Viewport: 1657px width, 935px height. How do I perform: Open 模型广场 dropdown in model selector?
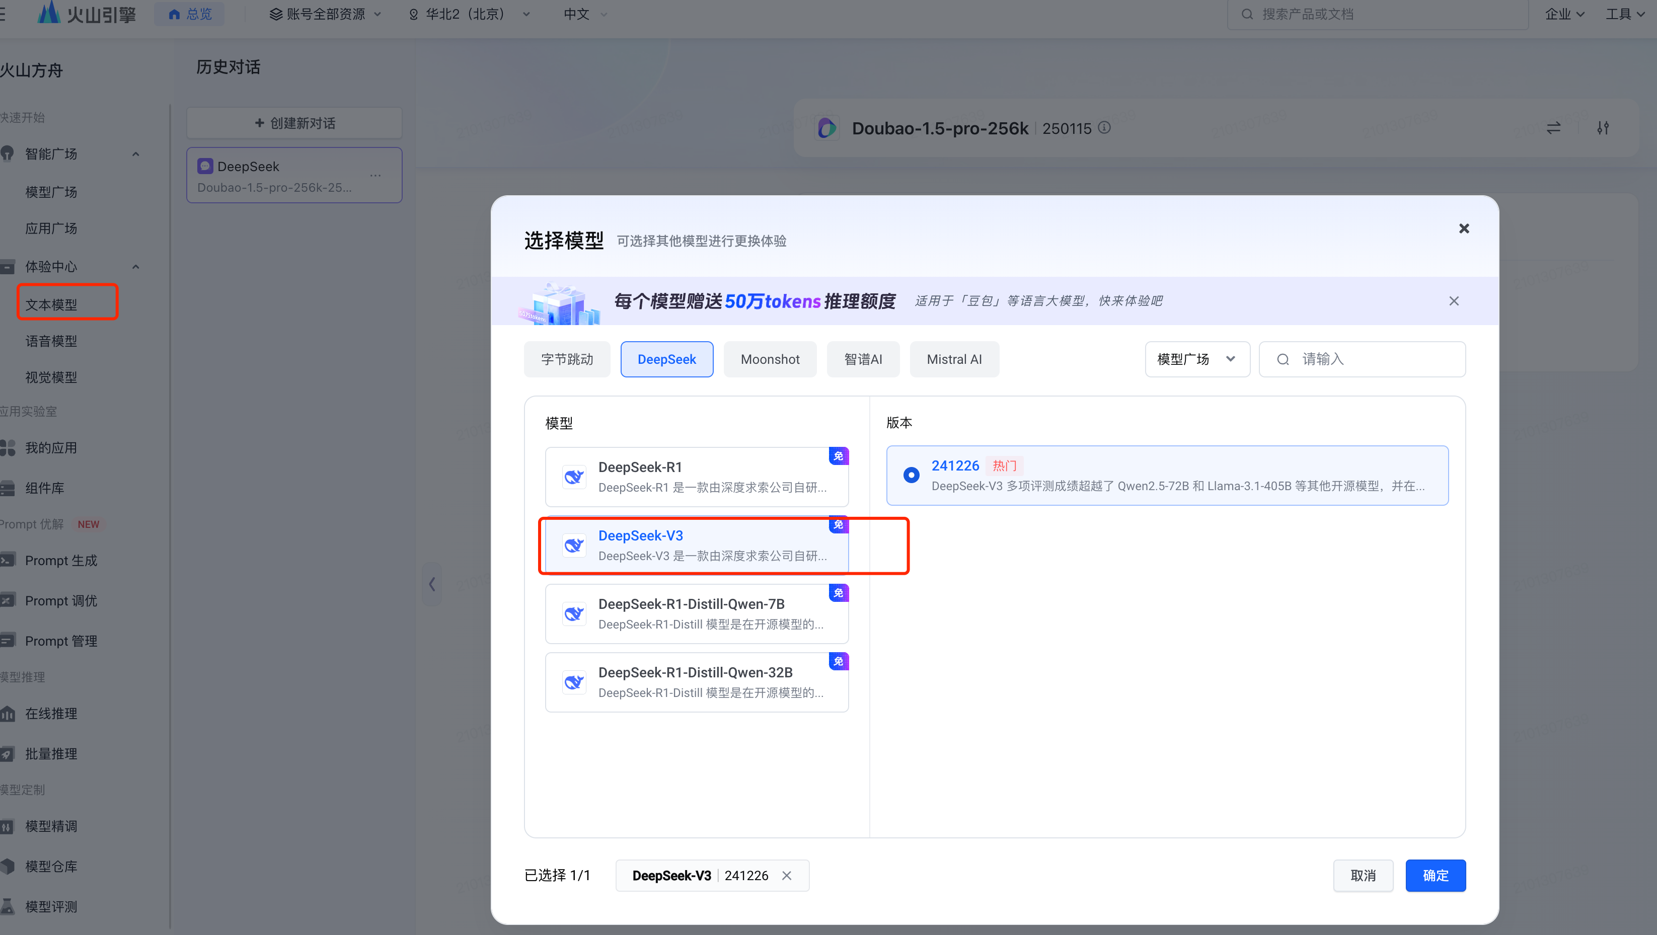tap(1196, 358)
